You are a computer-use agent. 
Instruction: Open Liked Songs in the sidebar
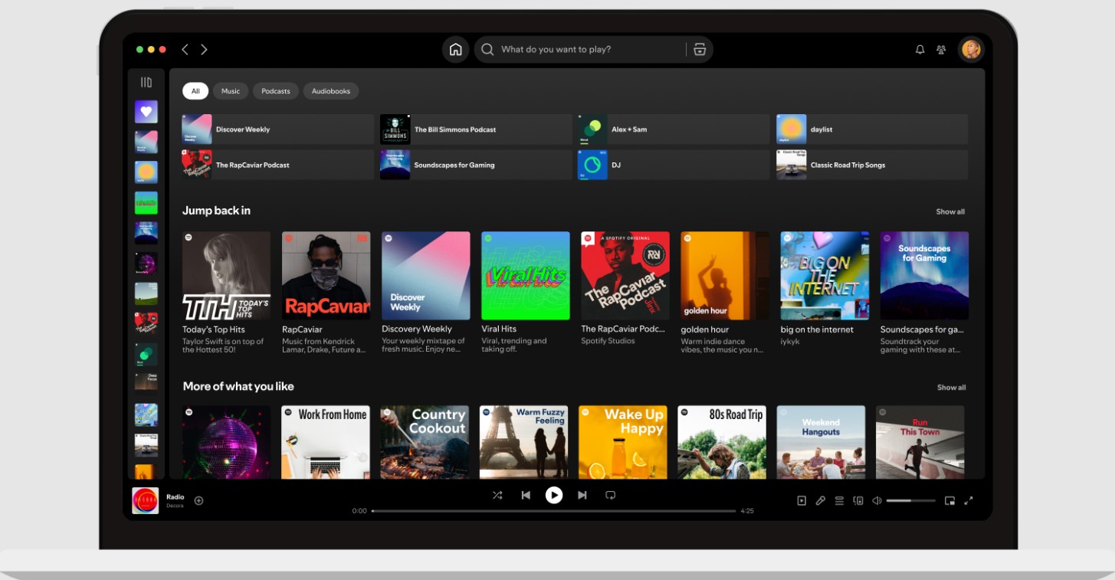[146, 112]
